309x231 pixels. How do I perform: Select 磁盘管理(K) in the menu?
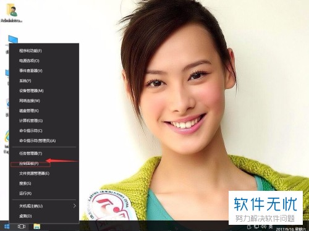point(44,111)
